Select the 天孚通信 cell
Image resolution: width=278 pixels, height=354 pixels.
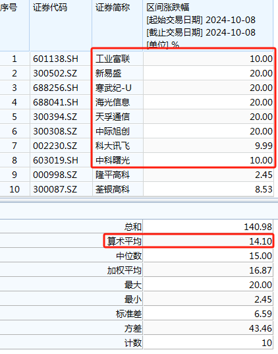(x=113, y=117)
